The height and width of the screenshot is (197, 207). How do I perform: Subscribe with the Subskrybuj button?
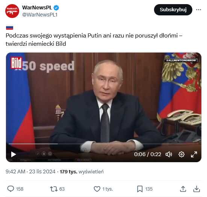coord(173,10)
